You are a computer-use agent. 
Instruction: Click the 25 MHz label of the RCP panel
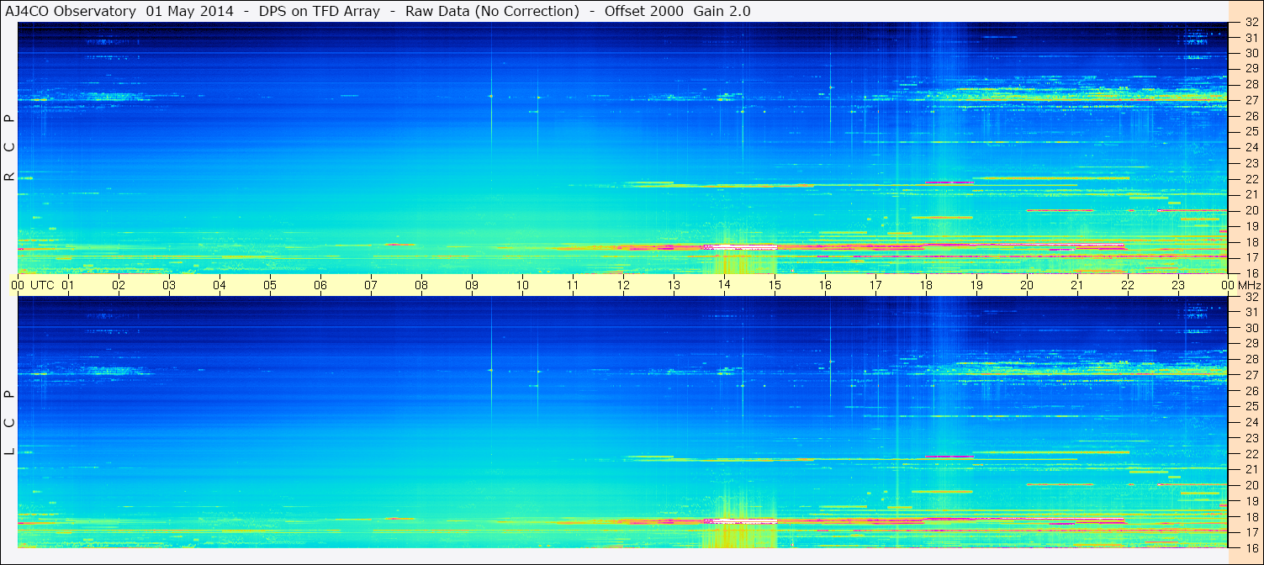(x=1251, y=131)
